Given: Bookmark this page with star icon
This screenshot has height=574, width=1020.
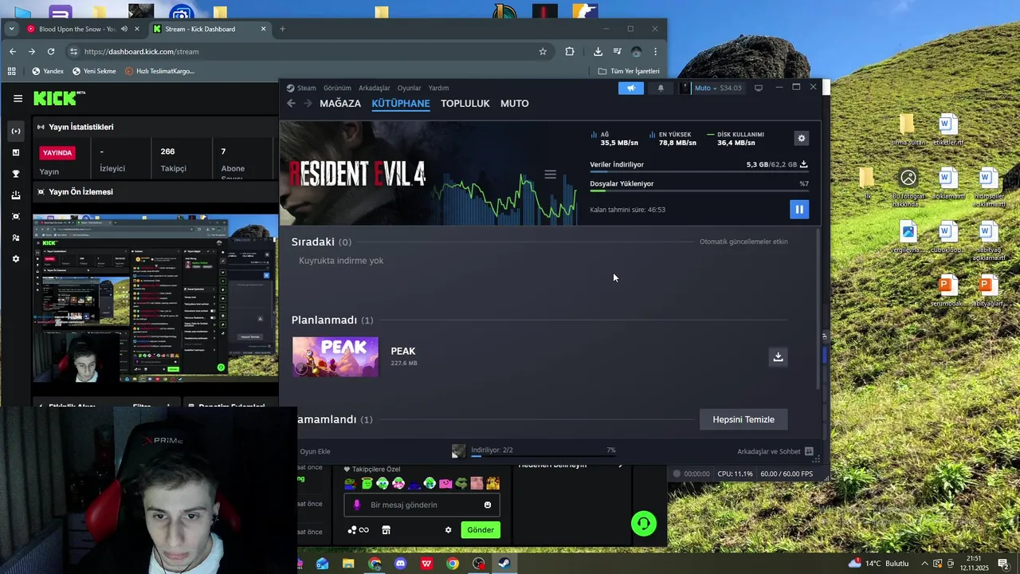Looking at the screenshot, I should 543,52.
